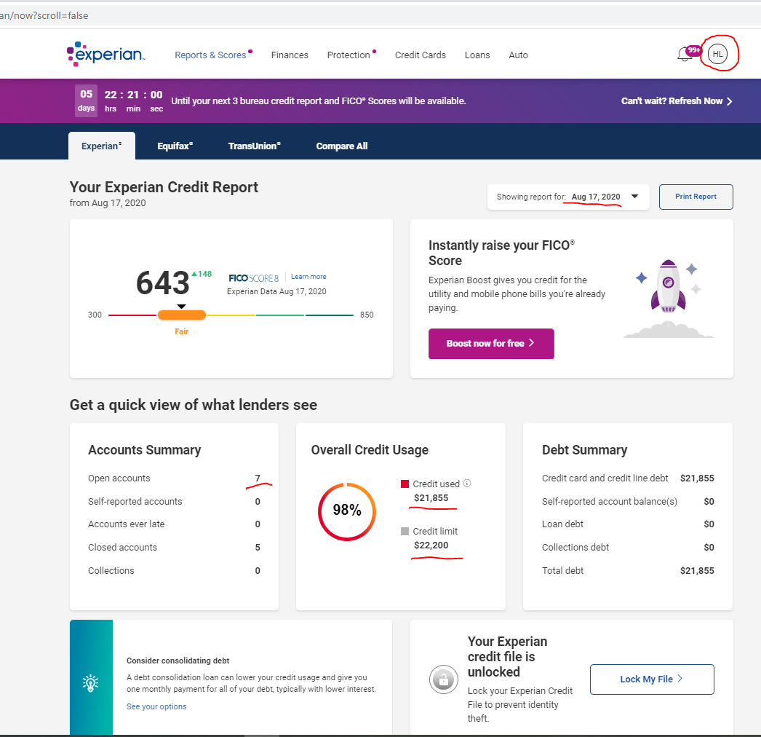Open the See your options link
This screenshot has width=761, height=737.
(156, 706)
